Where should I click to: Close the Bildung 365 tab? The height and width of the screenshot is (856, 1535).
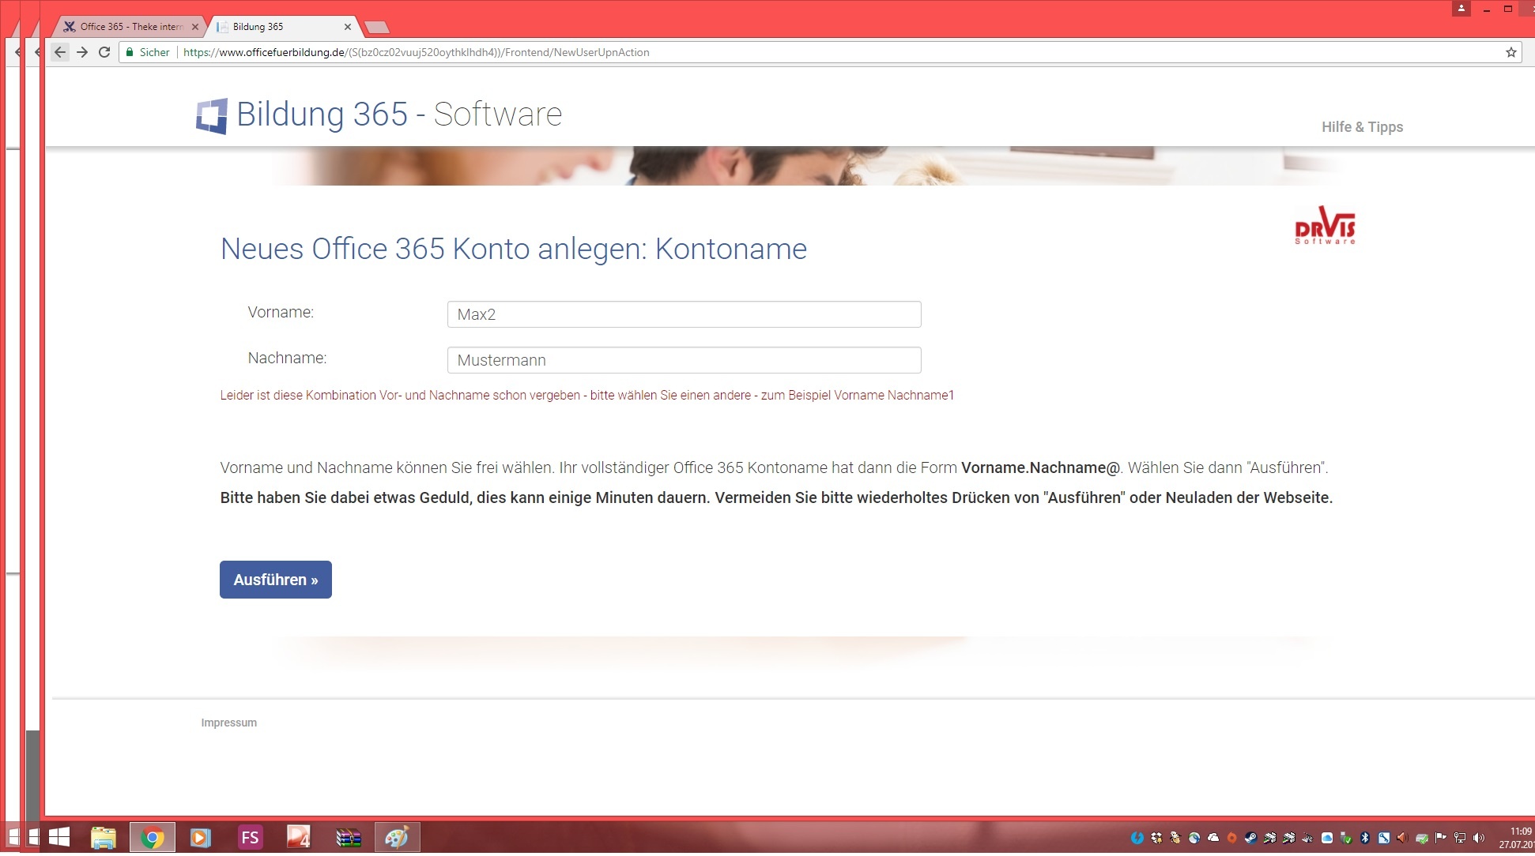click(x=348, y=26)
